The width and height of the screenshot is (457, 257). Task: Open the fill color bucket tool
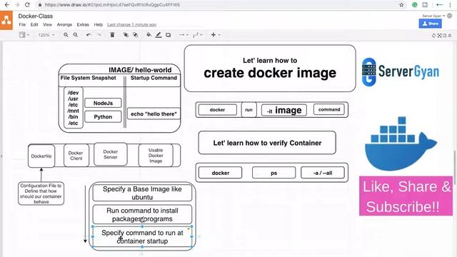149,35
